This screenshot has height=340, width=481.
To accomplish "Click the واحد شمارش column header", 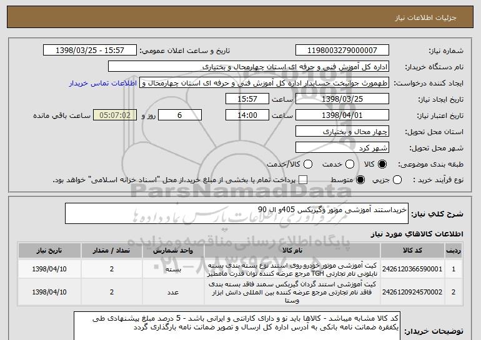I will [x=173, y=251].
